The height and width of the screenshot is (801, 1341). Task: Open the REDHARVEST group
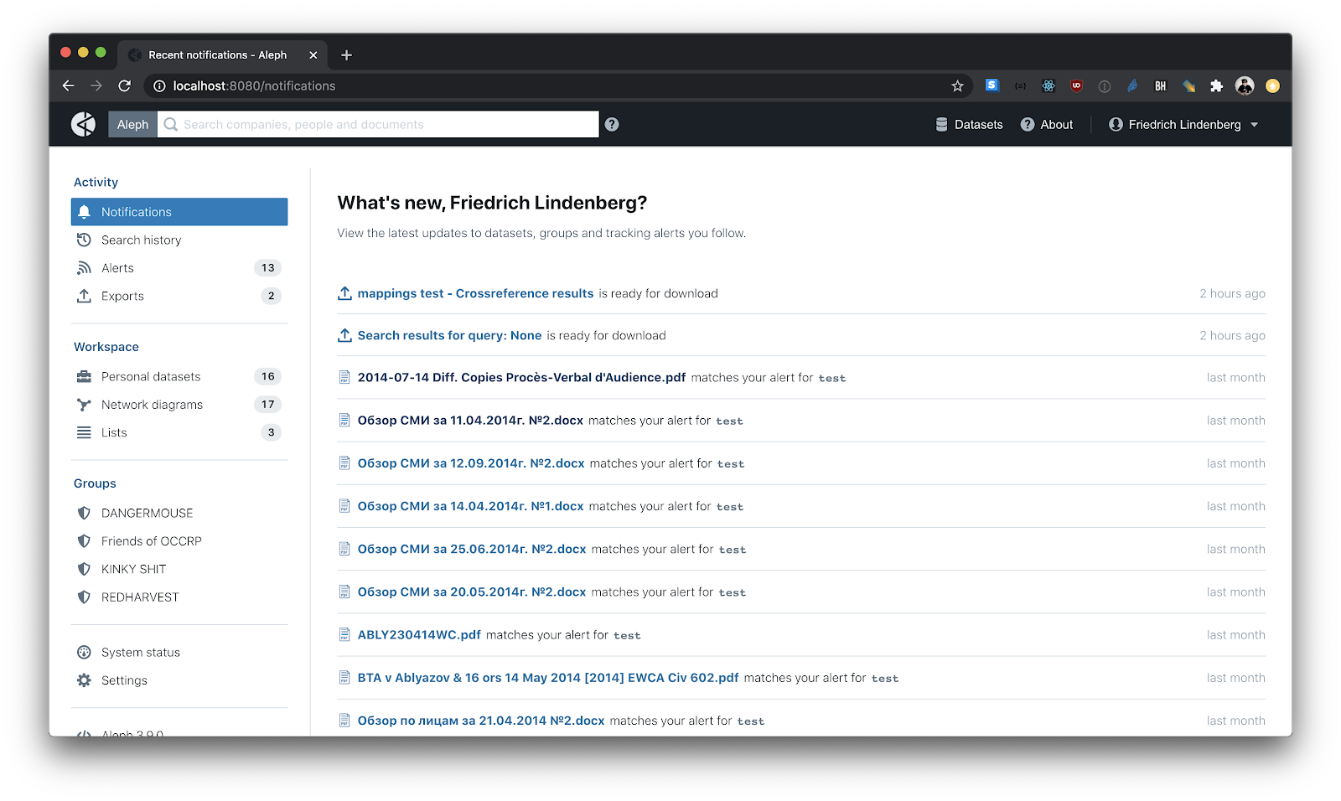(x=179, y=597)
